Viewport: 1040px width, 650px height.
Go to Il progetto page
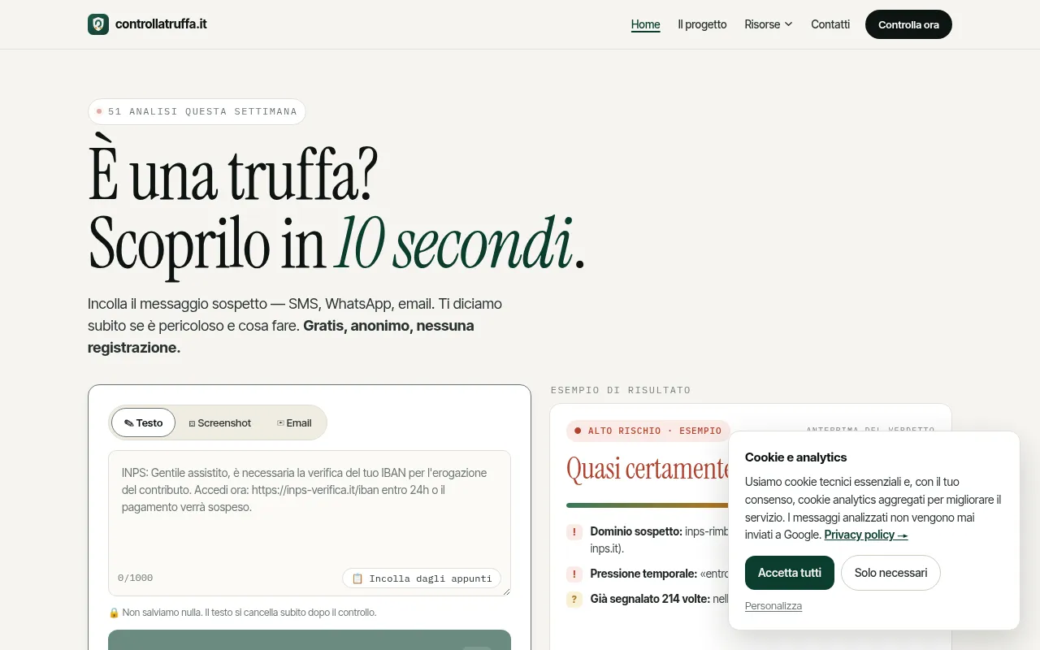[x=702, y=24]
